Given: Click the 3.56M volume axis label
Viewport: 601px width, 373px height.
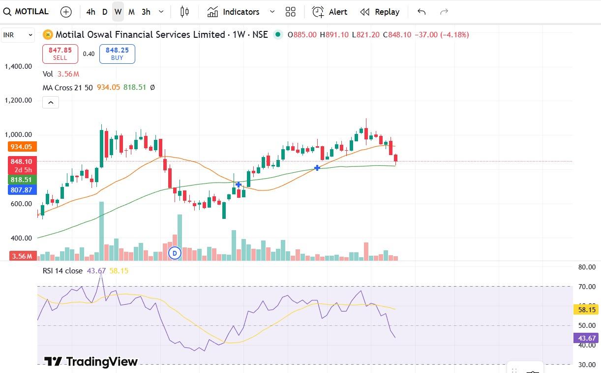Looking at the screenshot, I should coord(22,256).
